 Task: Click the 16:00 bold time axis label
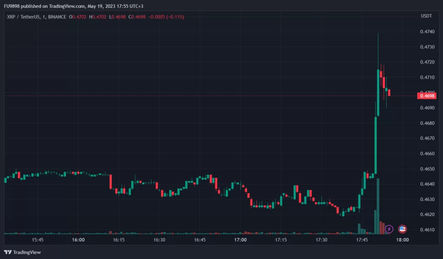point(78,240)
